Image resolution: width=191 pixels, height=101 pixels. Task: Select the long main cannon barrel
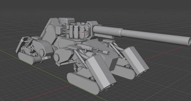[x=142, y=35]
